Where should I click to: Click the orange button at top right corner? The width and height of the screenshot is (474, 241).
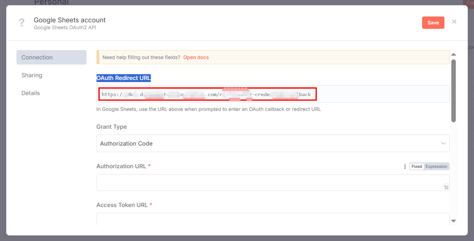(433, 22)
